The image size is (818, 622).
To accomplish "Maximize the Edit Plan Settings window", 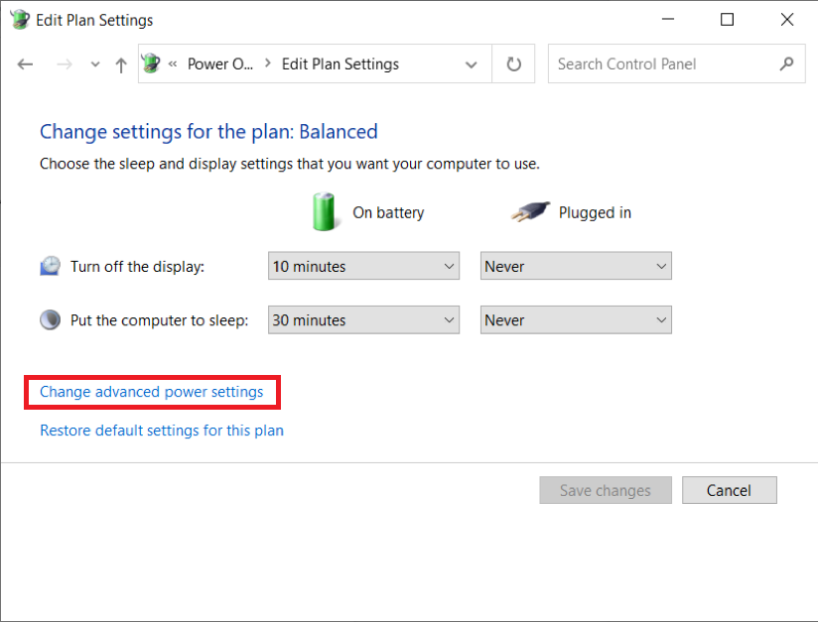I will [x=728, y=19].
